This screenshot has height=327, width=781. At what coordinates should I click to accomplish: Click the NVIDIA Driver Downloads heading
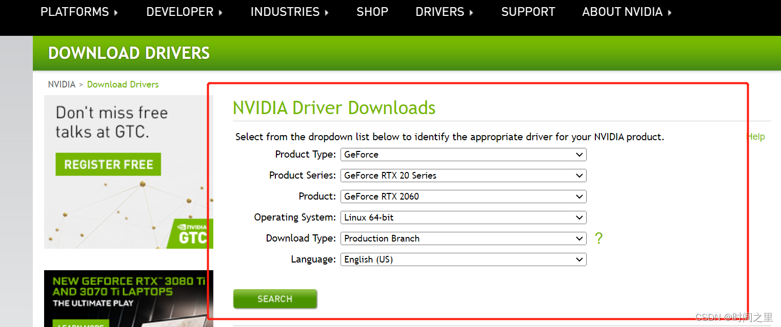click(334, 108)
